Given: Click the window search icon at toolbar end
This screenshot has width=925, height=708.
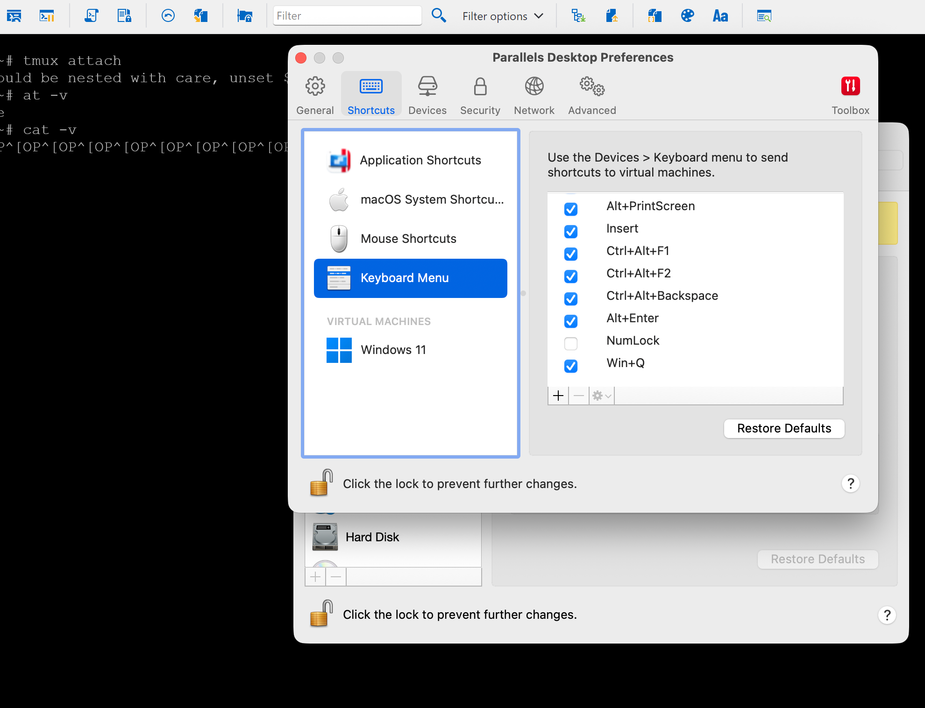Looking at the screenshot, I should (764, 16).
